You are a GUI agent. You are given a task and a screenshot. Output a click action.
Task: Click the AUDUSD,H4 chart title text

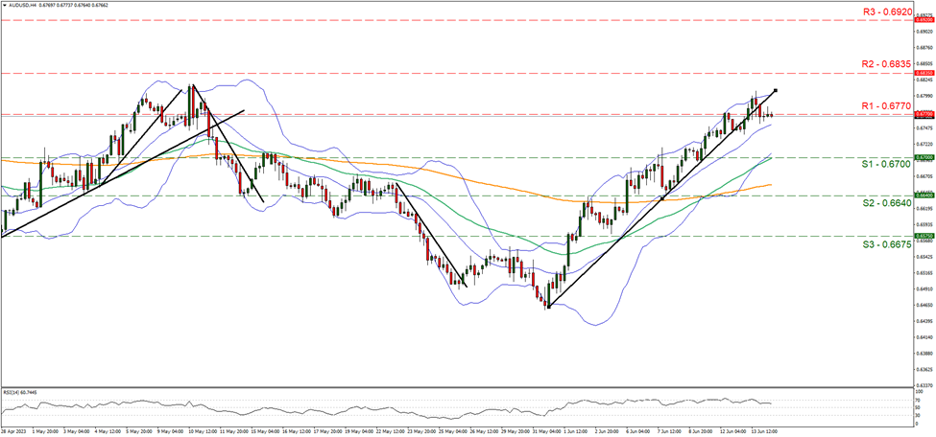click(x=29, y=5)
